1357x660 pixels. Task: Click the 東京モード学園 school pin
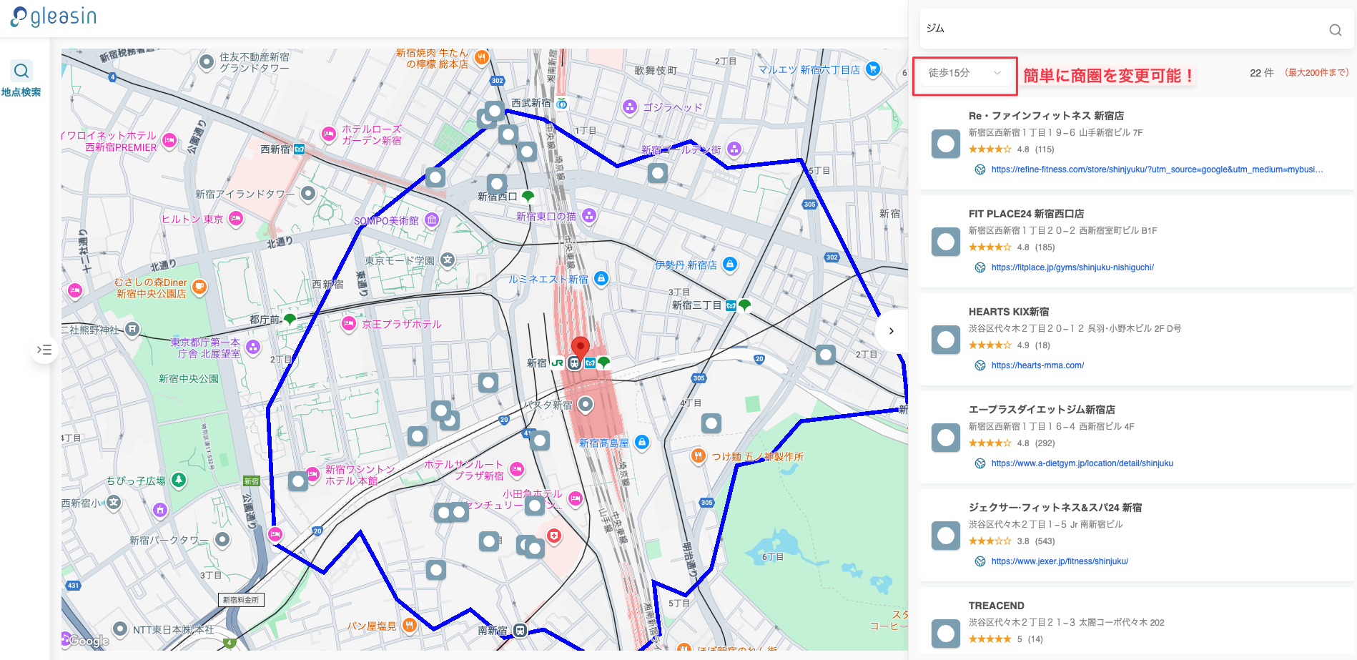[x=448, y=260]
